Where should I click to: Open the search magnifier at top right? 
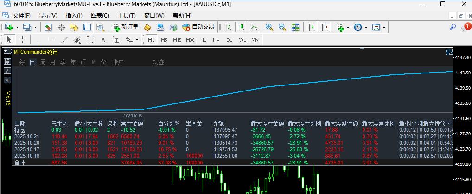click(x=453, y=27)
